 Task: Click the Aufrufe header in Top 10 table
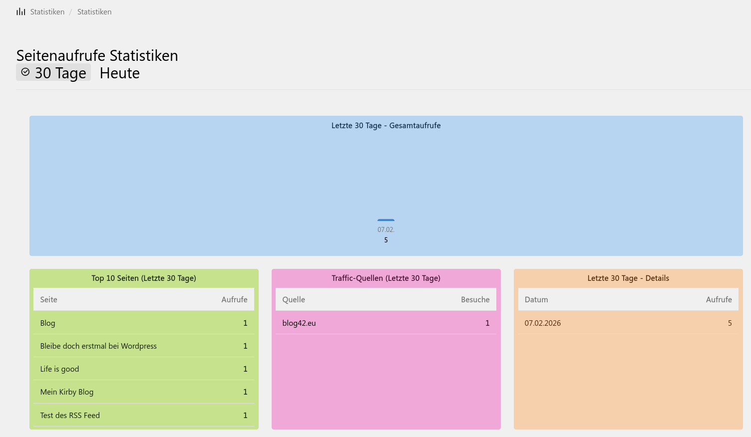pyautogui.click(x=234, y=300)
